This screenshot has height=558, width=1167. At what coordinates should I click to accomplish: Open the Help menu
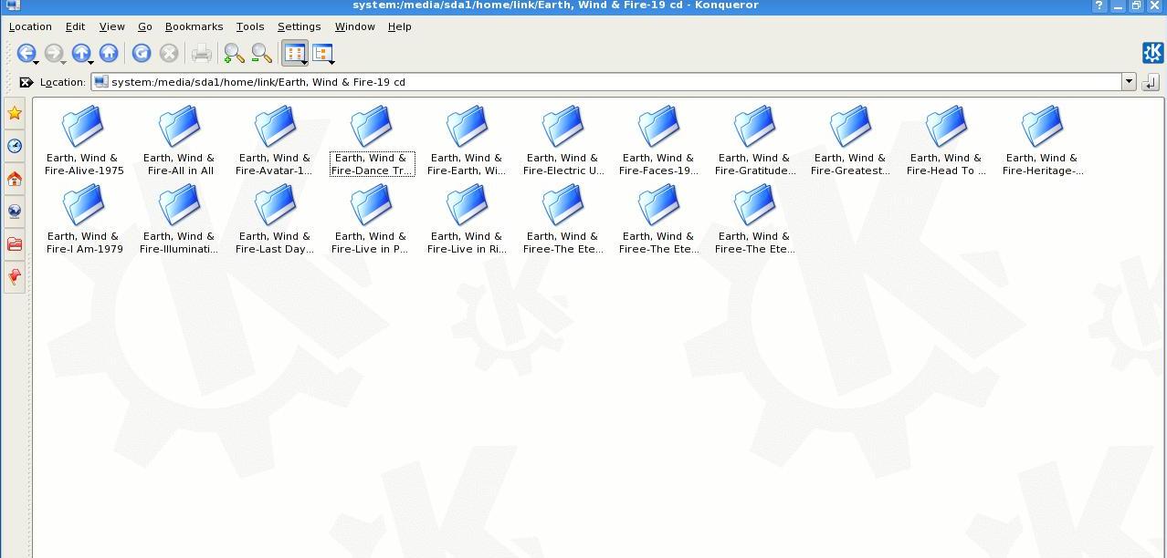400,26
